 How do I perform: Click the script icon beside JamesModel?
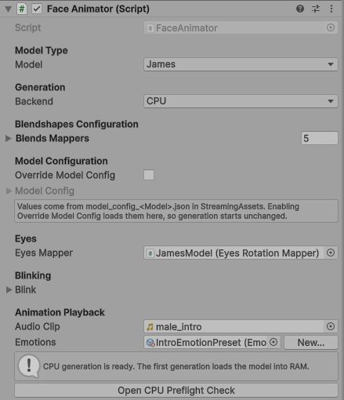click(150, 253)
